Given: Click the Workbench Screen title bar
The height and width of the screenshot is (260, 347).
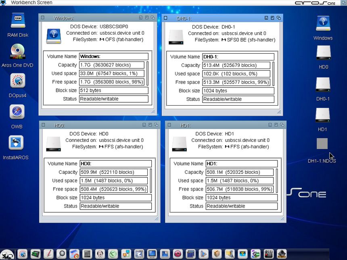Looking at the screenshot, I should (x=121, y=3).
